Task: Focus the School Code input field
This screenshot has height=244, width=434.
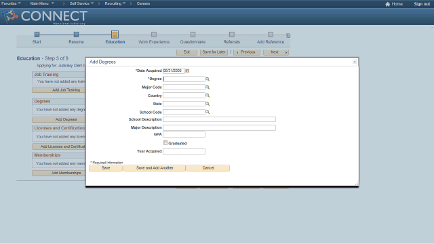Action: pyautogui.click(x=184, y=112)
